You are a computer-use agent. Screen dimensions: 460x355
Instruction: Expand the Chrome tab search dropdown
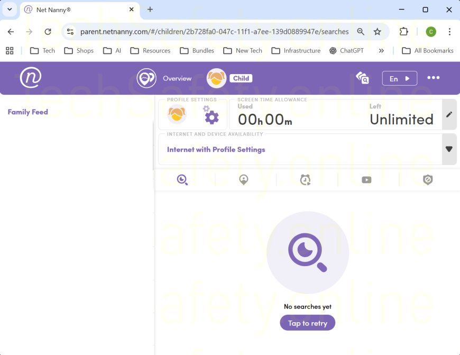(x=10, y=10)
